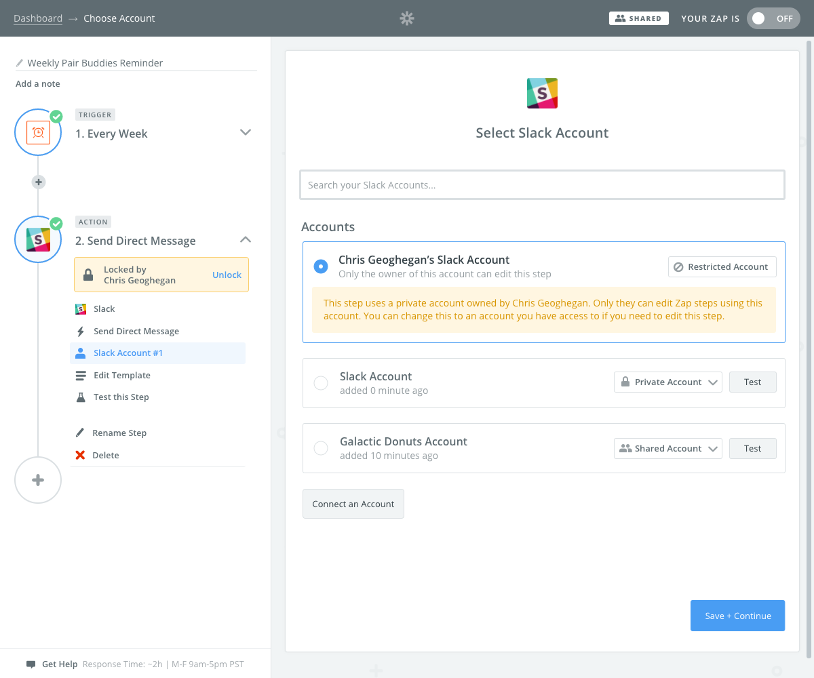Viewport: 814px width, 678px height.
Task: Click the orange private account warning message
Action: click(x=544, y=310)
